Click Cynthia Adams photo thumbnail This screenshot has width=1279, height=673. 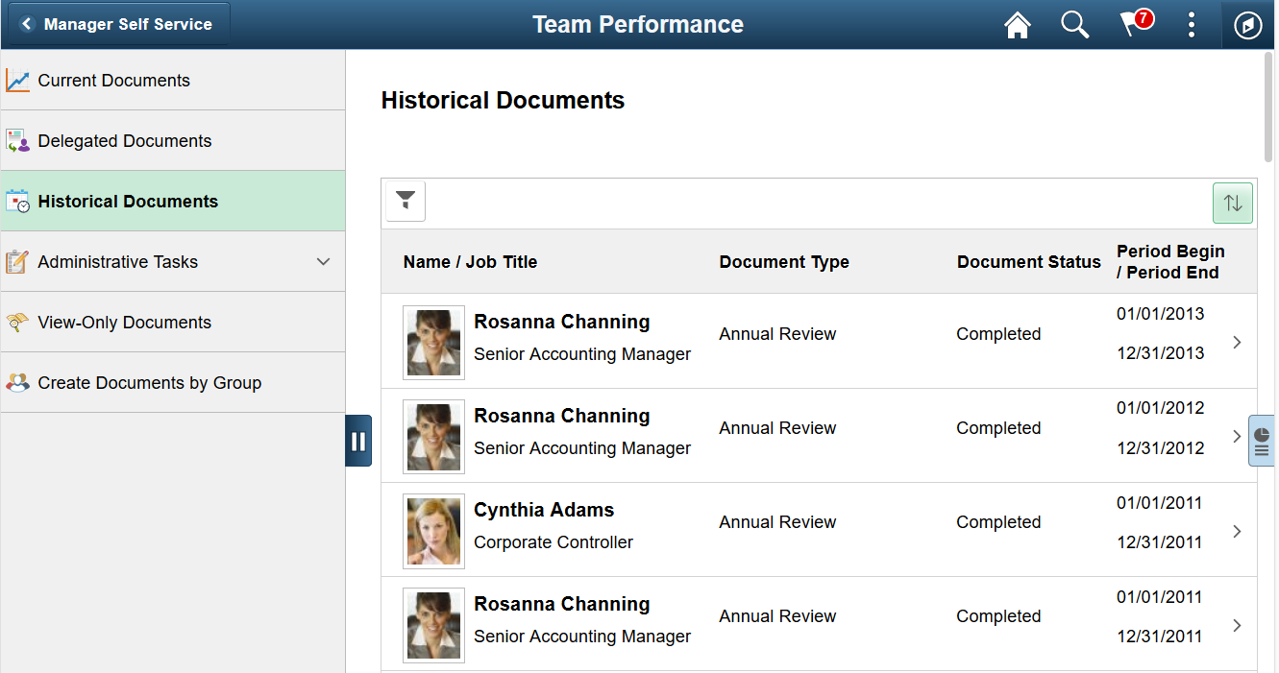pos(434,531)
